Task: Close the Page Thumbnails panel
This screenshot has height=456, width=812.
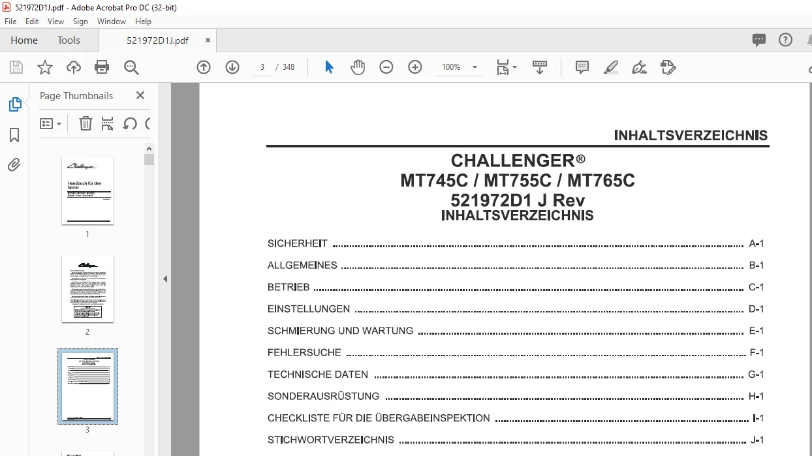Action: point(140,95)
